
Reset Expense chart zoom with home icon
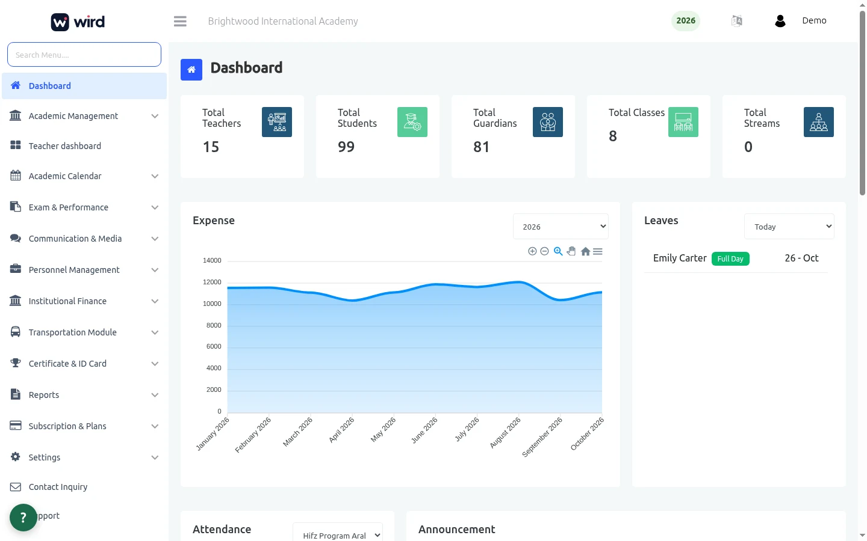click(585, 251)
